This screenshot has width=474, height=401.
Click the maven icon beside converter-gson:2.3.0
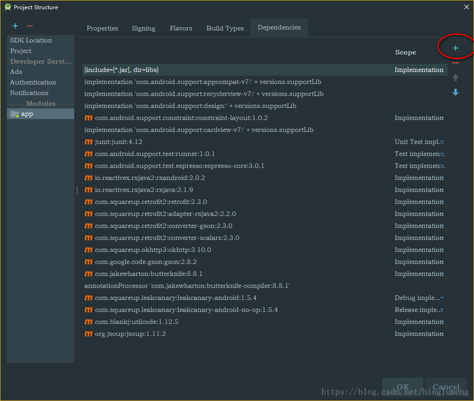pos(88,226)
